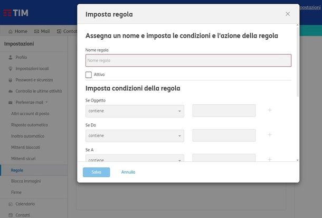322x218 pixels.
Task: Click the Impostazioni locali pin icon
Action: pyautogui.click(x=11, y=69)
